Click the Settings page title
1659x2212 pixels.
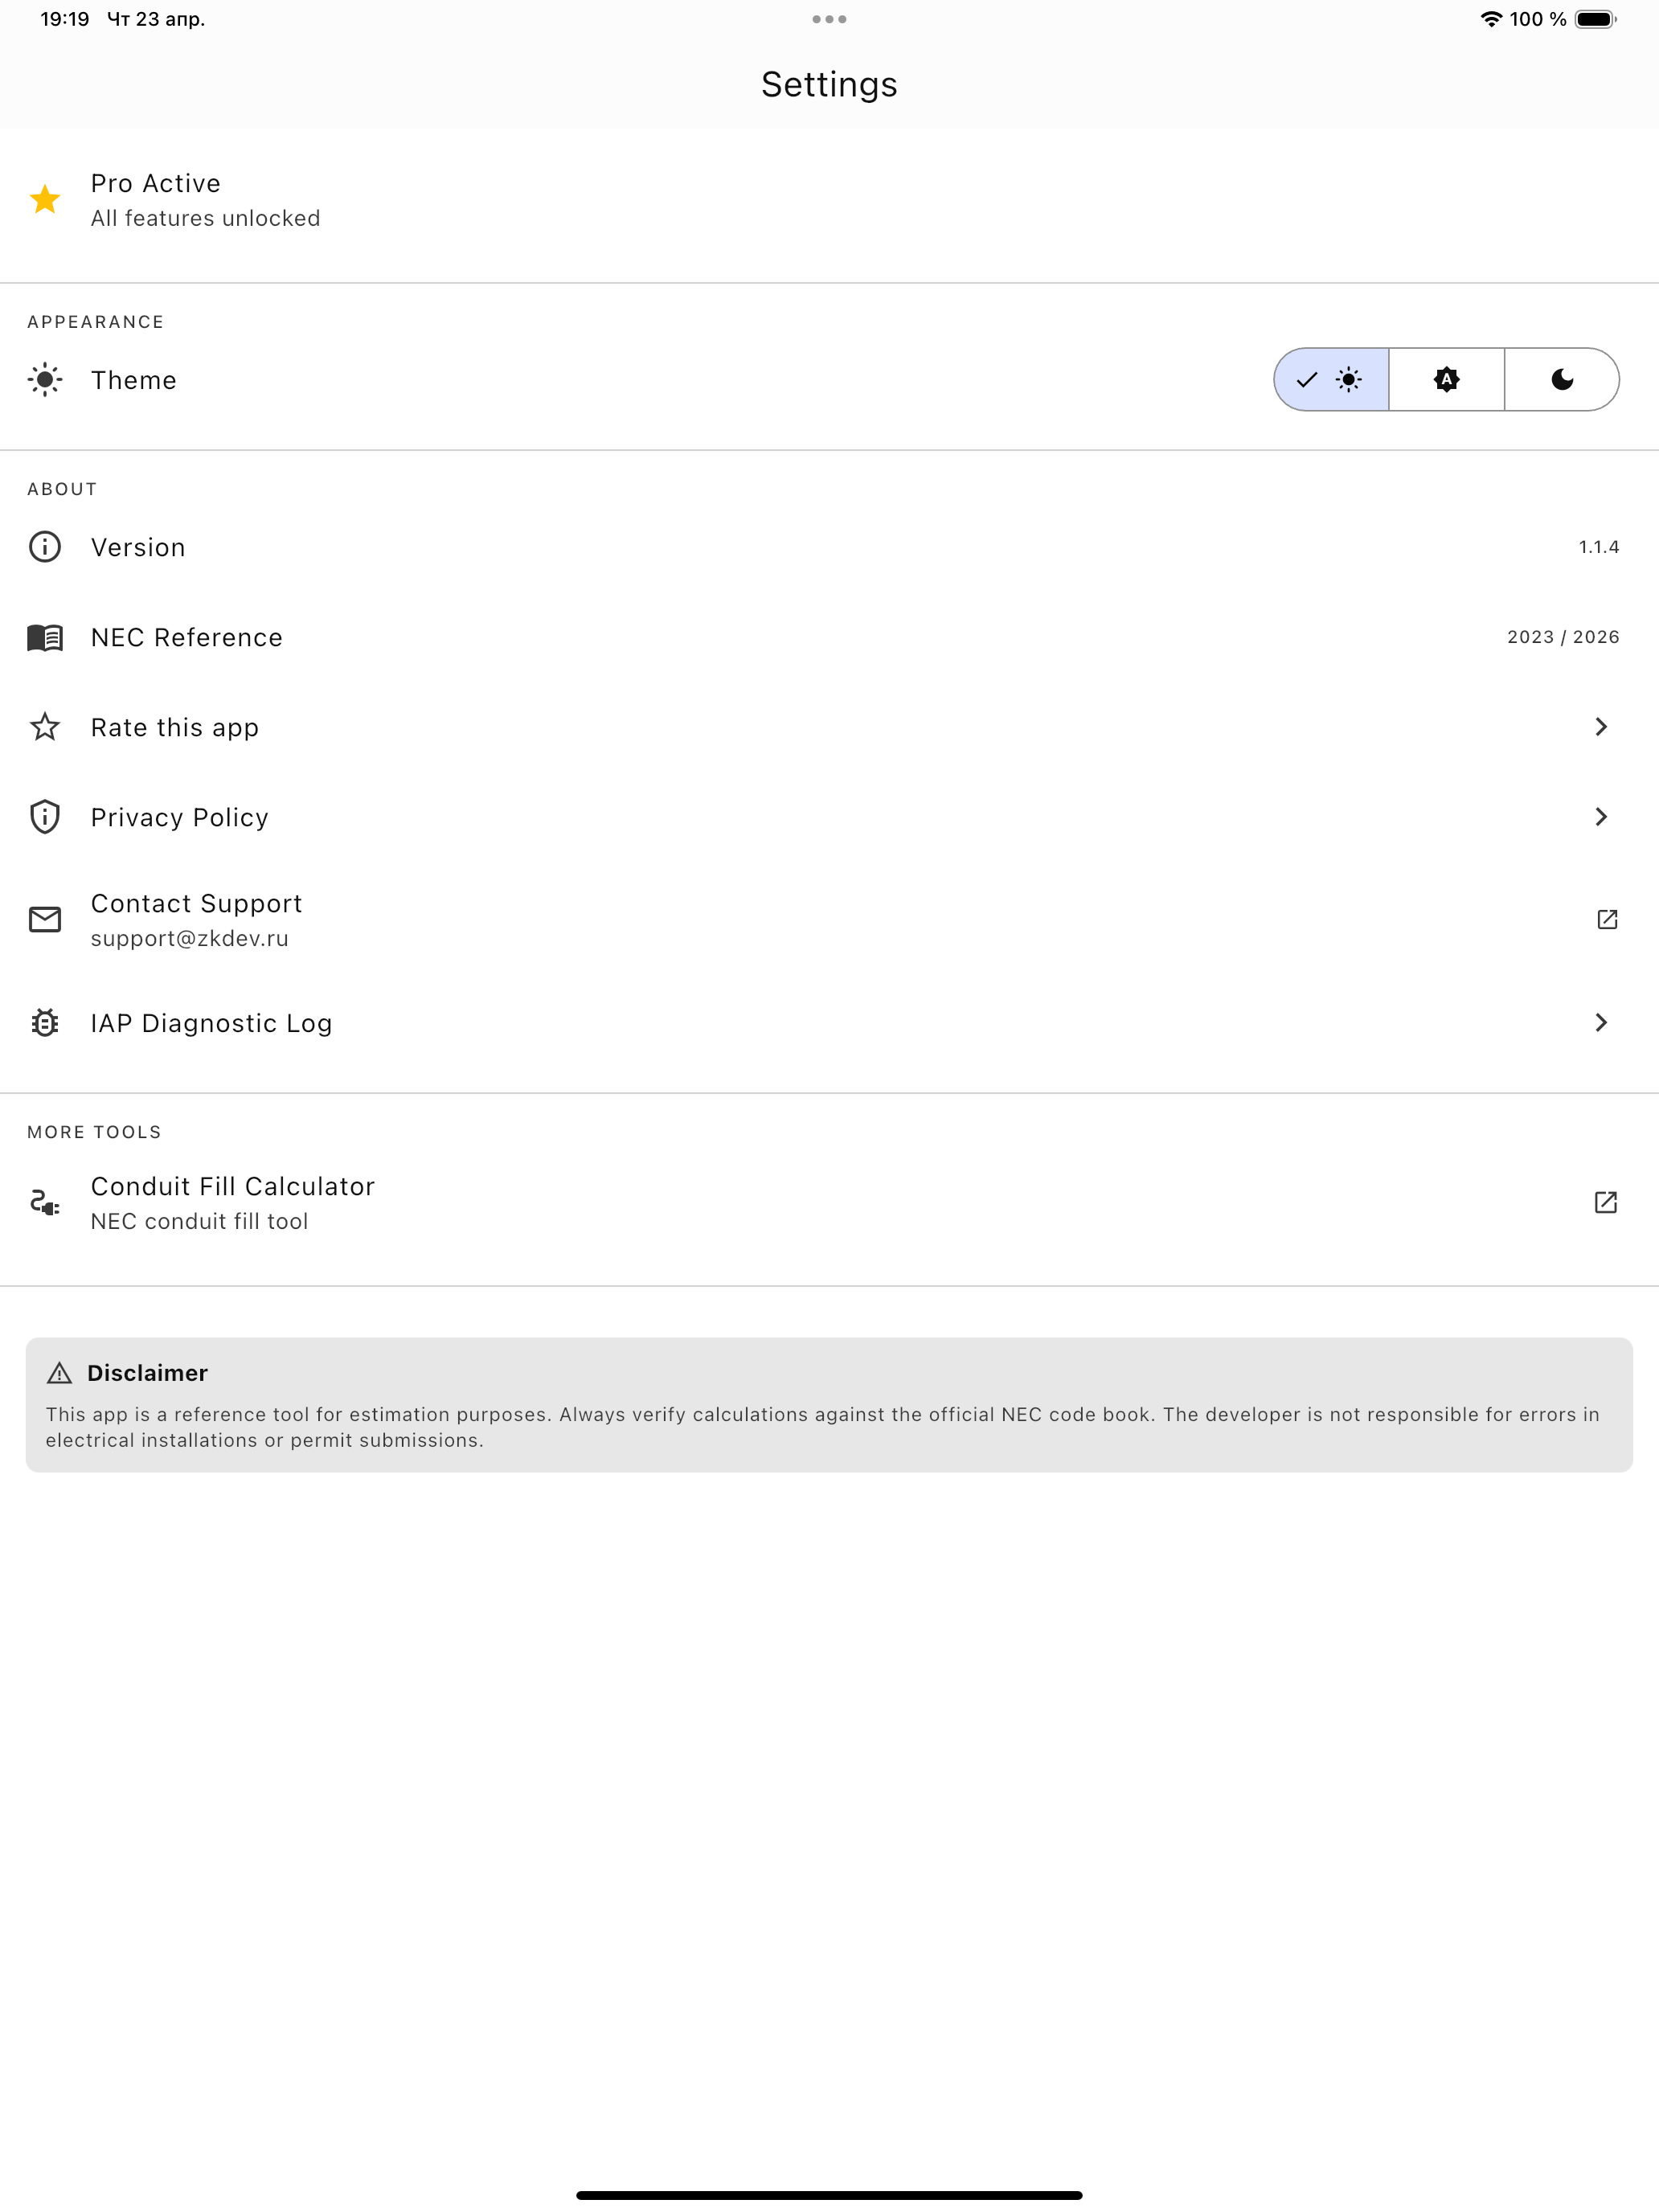829,84
